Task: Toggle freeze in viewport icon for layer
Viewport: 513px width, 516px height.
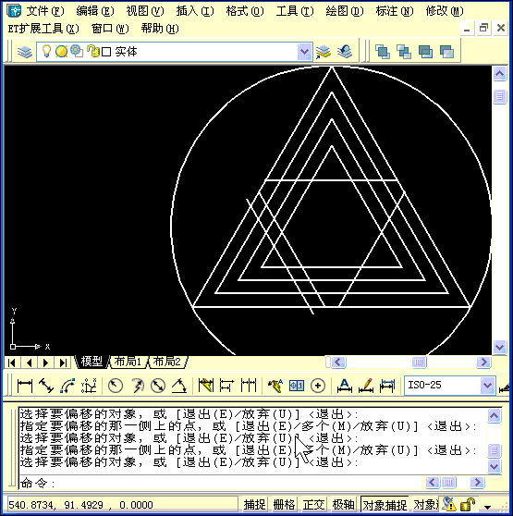Action: (77, 52)
